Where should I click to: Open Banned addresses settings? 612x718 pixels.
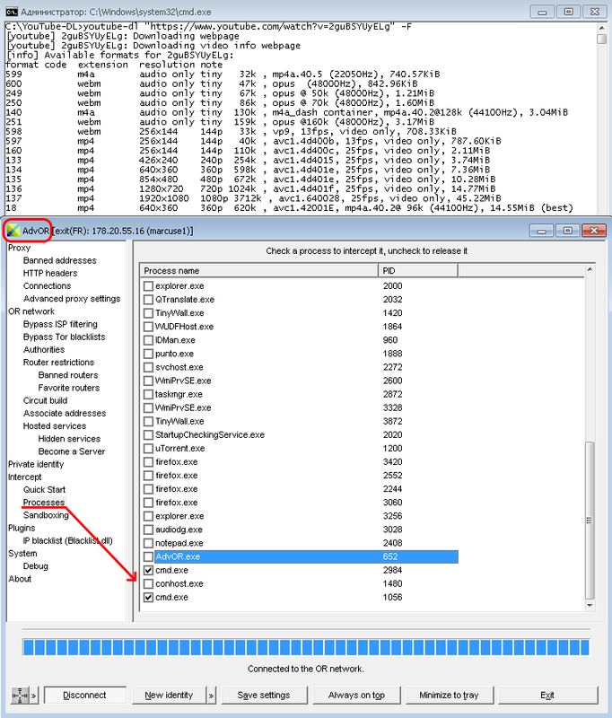(x=60, y=260)
